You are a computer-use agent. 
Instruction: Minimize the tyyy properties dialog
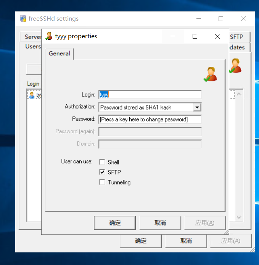click(173, 36)
